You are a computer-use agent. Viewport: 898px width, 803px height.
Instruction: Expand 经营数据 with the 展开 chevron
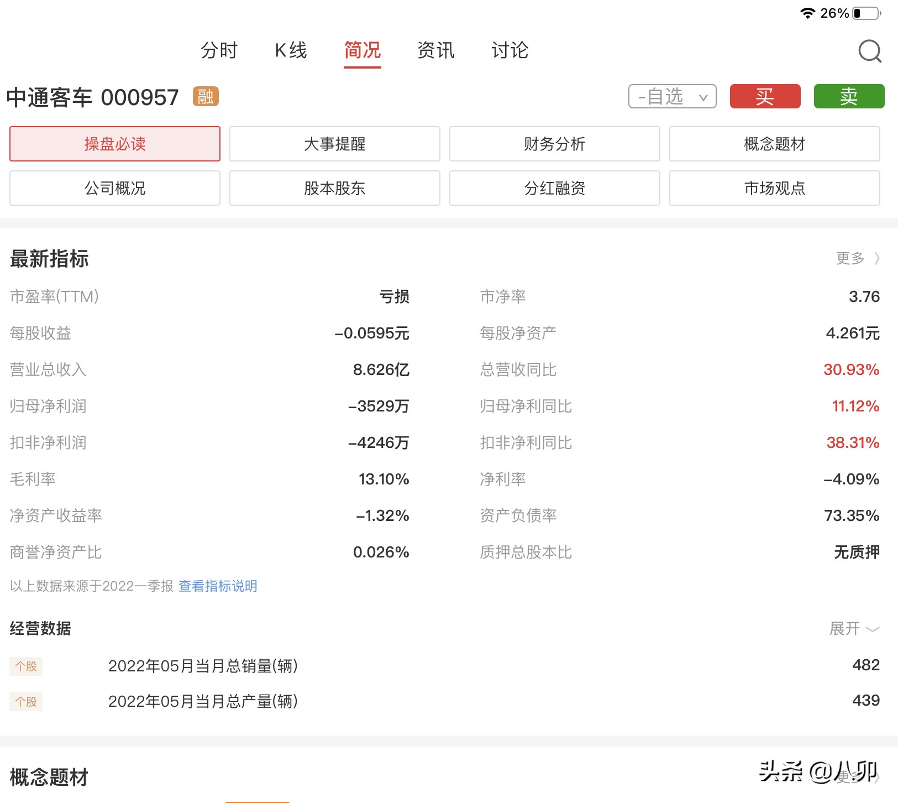coord(854,629)
